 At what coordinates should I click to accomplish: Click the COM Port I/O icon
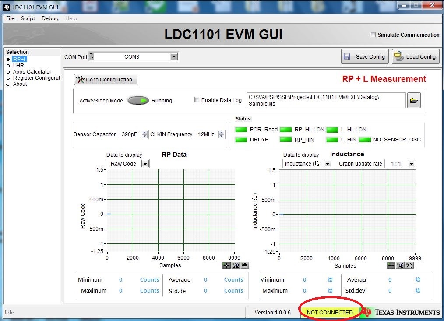click(92, 56)
